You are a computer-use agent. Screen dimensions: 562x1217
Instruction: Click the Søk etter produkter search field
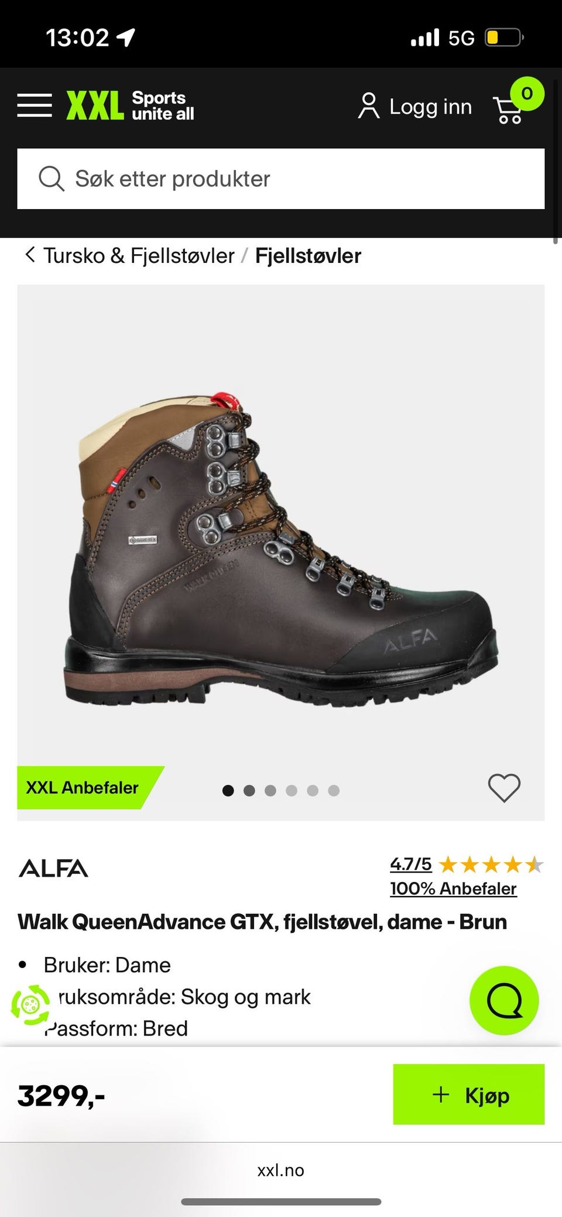coord(281,179)
